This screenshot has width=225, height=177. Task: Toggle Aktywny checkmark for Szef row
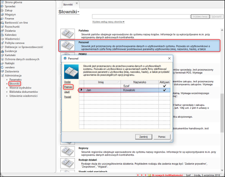point(164,86)
